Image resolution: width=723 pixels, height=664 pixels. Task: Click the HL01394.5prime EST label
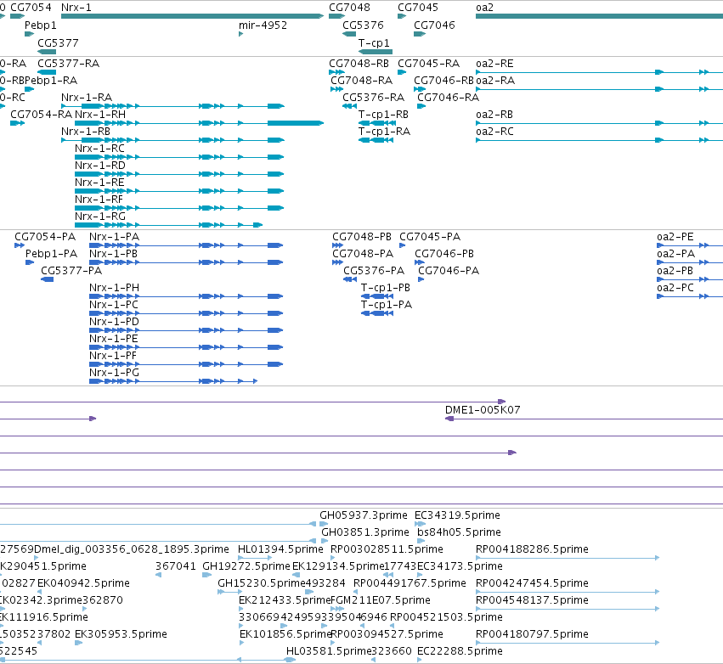(x=281, y=549)
